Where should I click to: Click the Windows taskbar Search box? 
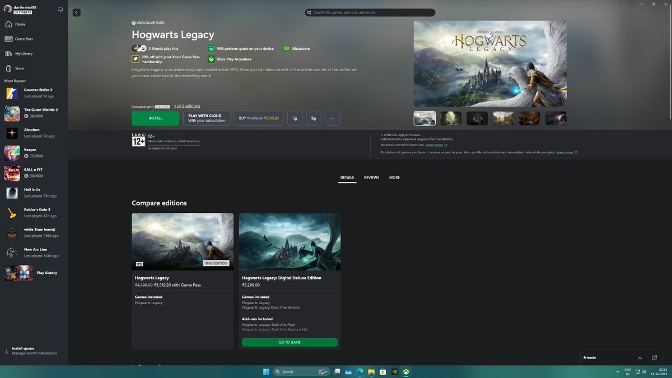pyautogui.click(x=302, y=371)
